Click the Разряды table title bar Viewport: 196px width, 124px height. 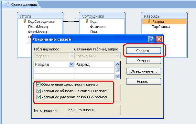click(x=164, y=16)
